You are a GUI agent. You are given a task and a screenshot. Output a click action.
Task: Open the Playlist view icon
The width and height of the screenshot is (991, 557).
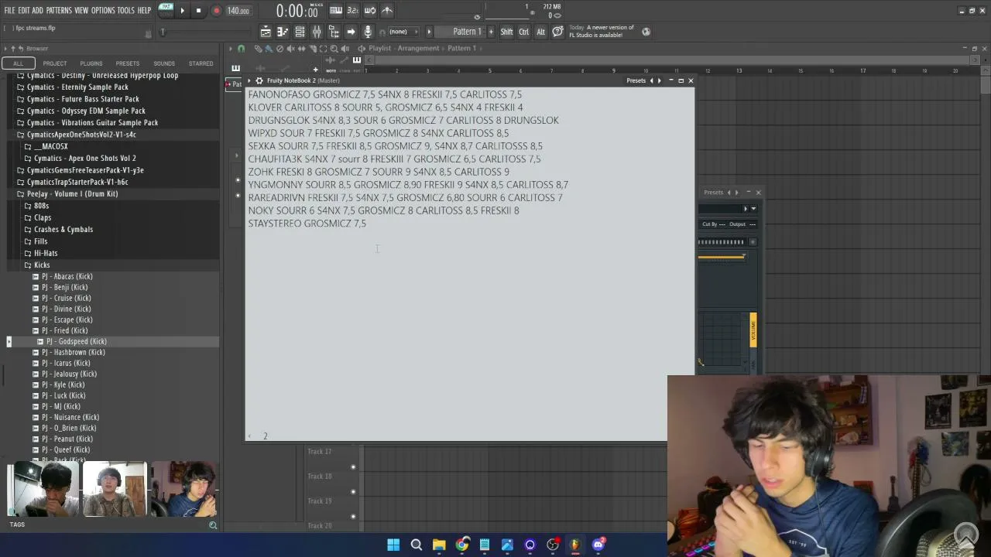266,32
